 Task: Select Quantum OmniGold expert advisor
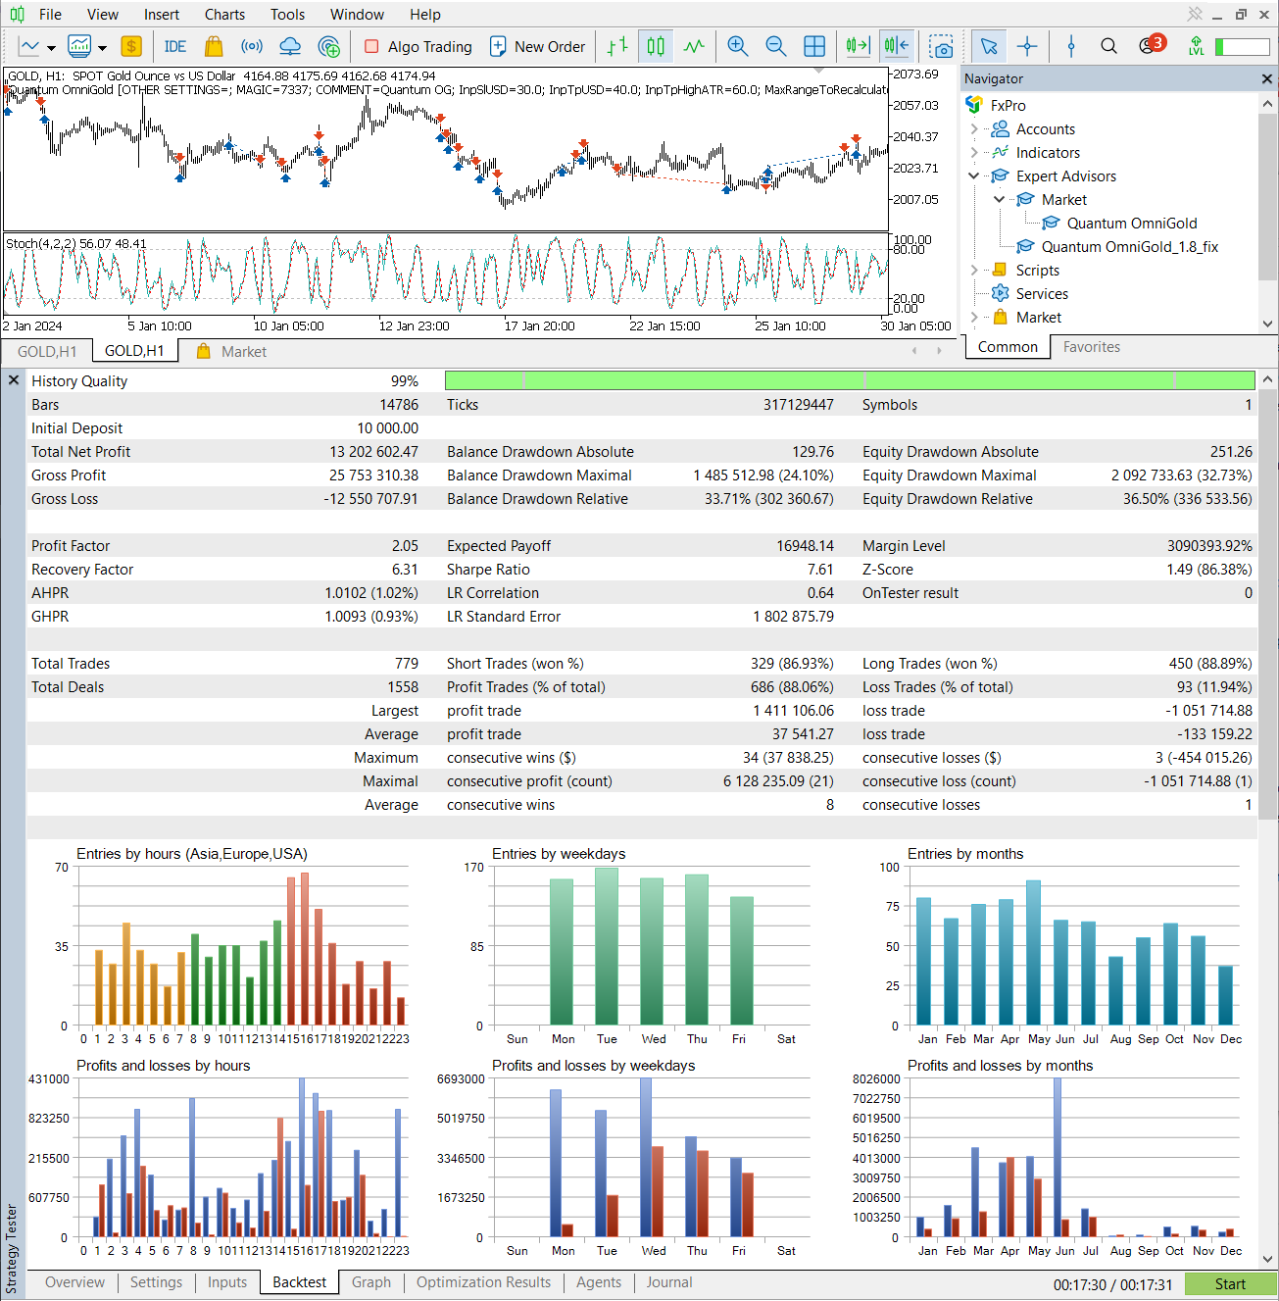pyautogui.click(x=1132, y=223)
